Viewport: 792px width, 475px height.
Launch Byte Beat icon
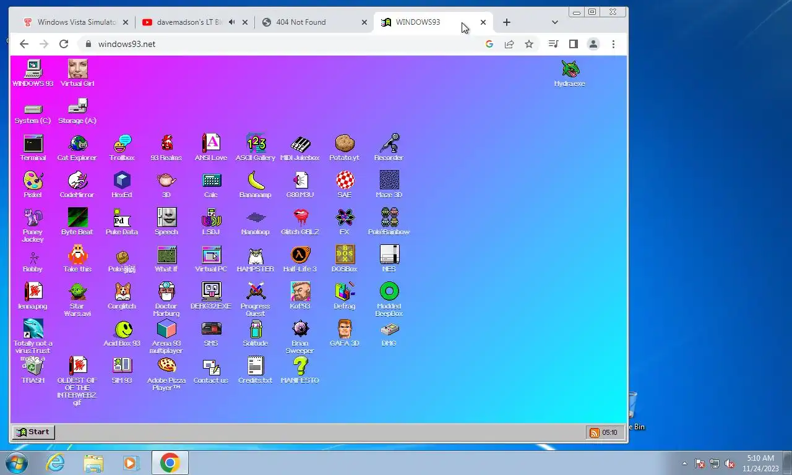77,221
